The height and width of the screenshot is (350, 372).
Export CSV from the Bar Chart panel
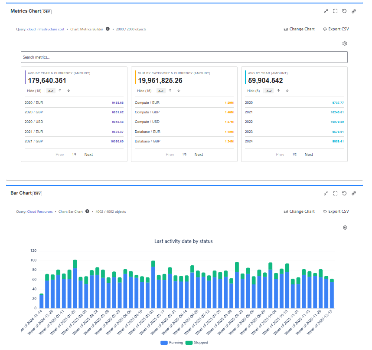click(336, 211)
